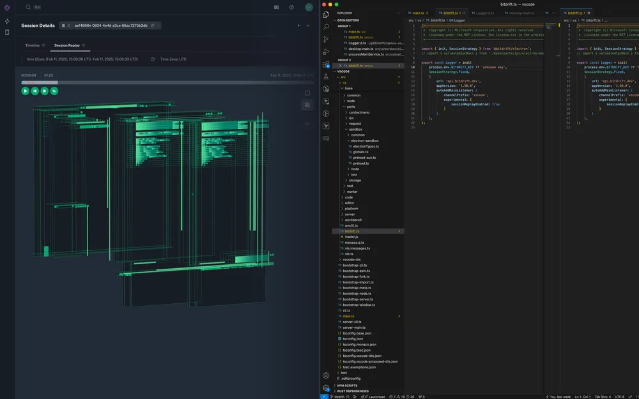Screen dimensions: 639x399
Task: Click the help icon in the top bar
Action: [291, 8]
